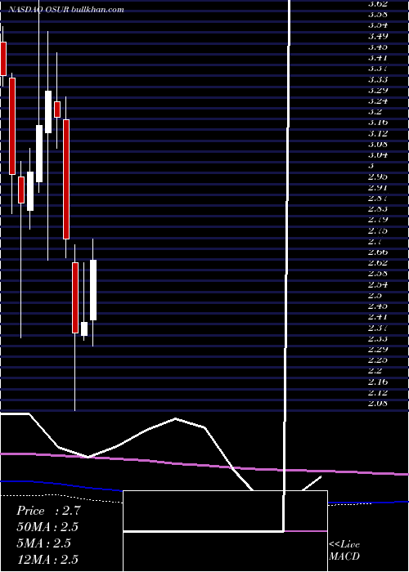The image size is (409, 572).
Task: Click the 3.04 price axis label
Action: pos(378,155)
